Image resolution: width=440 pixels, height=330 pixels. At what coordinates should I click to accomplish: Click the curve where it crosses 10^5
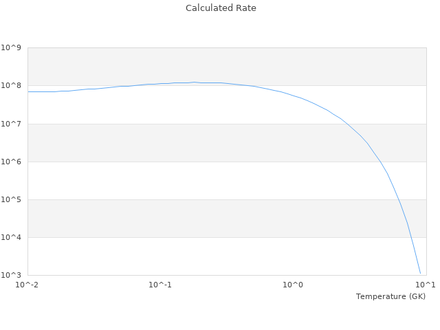pyautogui.click(x=399, y=199)
